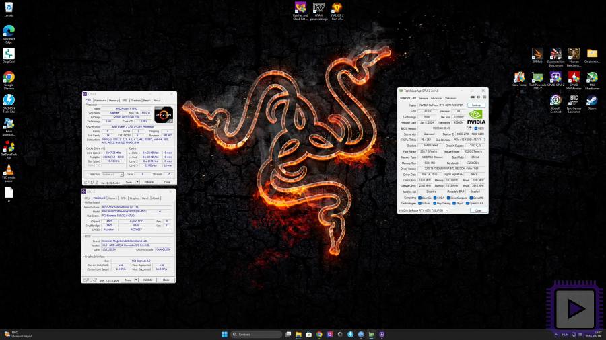Launch Superposition Benchmark shortcut
The height and width of the screenshot is (340, 606).
point(555,57)
